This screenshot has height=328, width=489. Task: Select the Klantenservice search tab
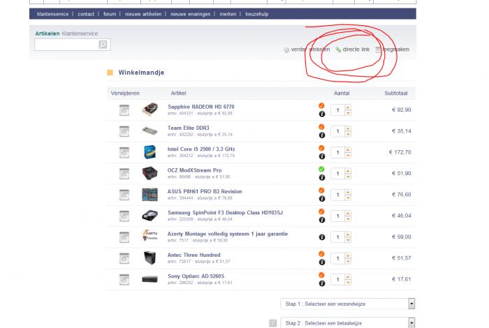click(80, 33)
